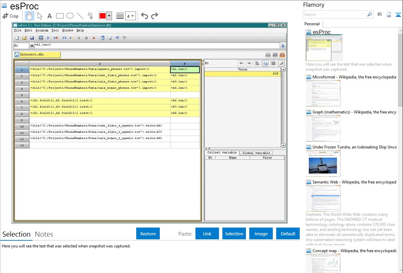Click the new file icon in esProc
The width and height of the screenshot is (403, 273).
17,38
